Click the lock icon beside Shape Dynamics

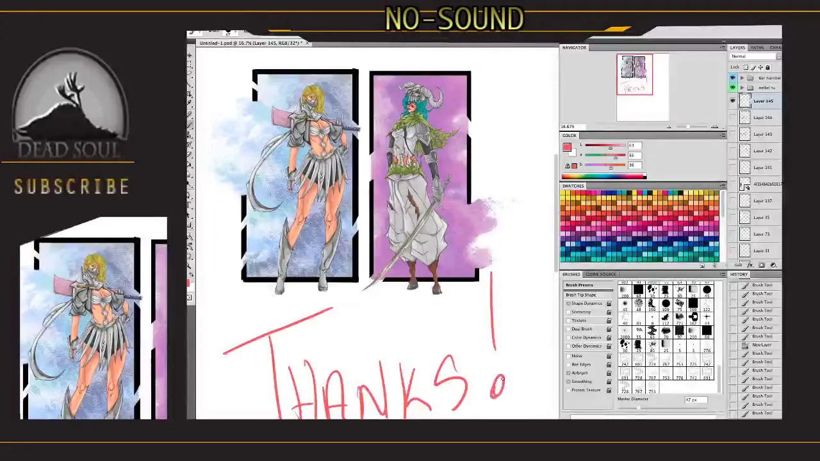(609, 303)
